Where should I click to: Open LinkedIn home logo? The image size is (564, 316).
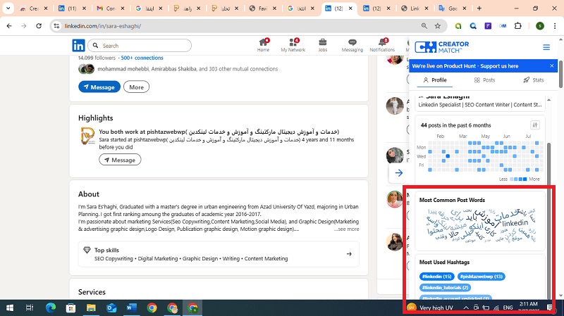click(x=78, y=46)
